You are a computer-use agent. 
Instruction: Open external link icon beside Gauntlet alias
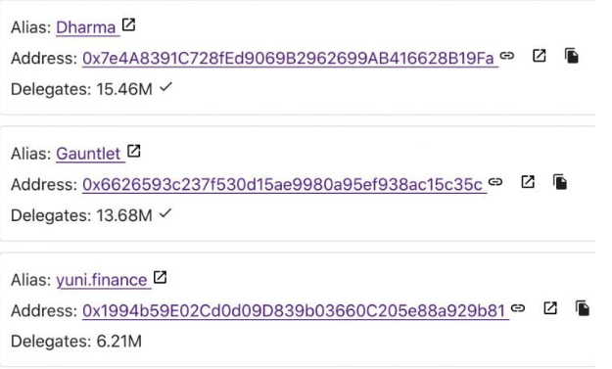click(x=134, y=152)
